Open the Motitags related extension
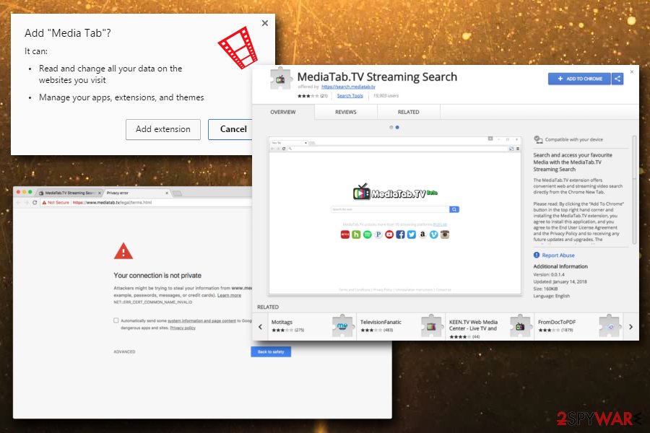650x433 pixels. tap(312, 327)
